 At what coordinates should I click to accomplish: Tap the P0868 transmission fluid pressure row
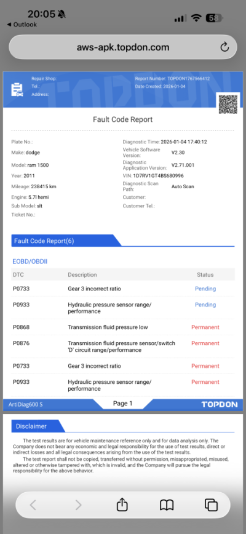(x=123, y=327)
